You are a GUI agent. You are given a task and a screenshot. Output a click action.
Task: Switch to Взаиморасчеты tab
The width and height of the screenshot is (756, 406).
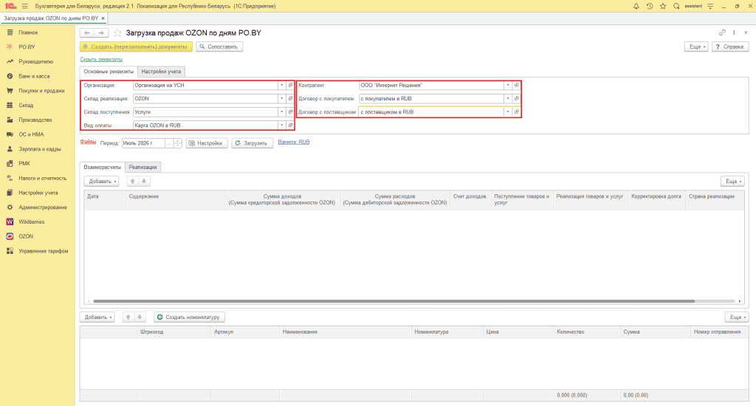102,167
